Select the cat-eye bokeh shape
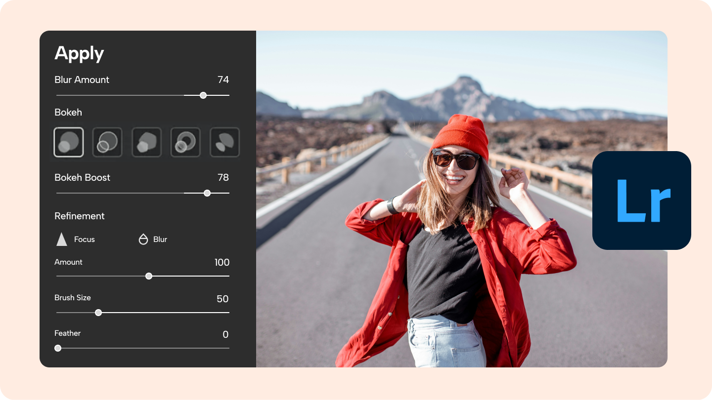Screen dimensions: 712x400 tap(224, 142)
